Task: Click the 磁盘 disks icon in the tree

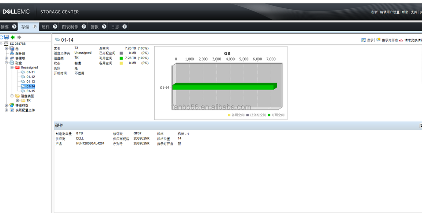Action: pyautogui.click(x=12, y=63)
